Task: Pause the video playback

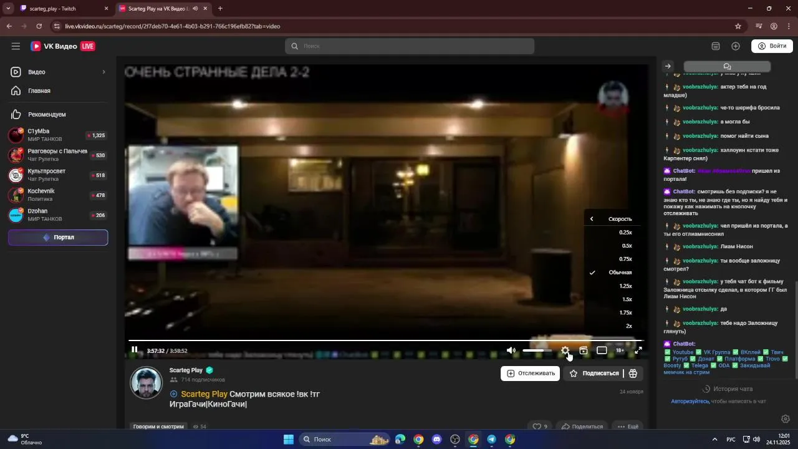Action: click(x=134, y=350)
